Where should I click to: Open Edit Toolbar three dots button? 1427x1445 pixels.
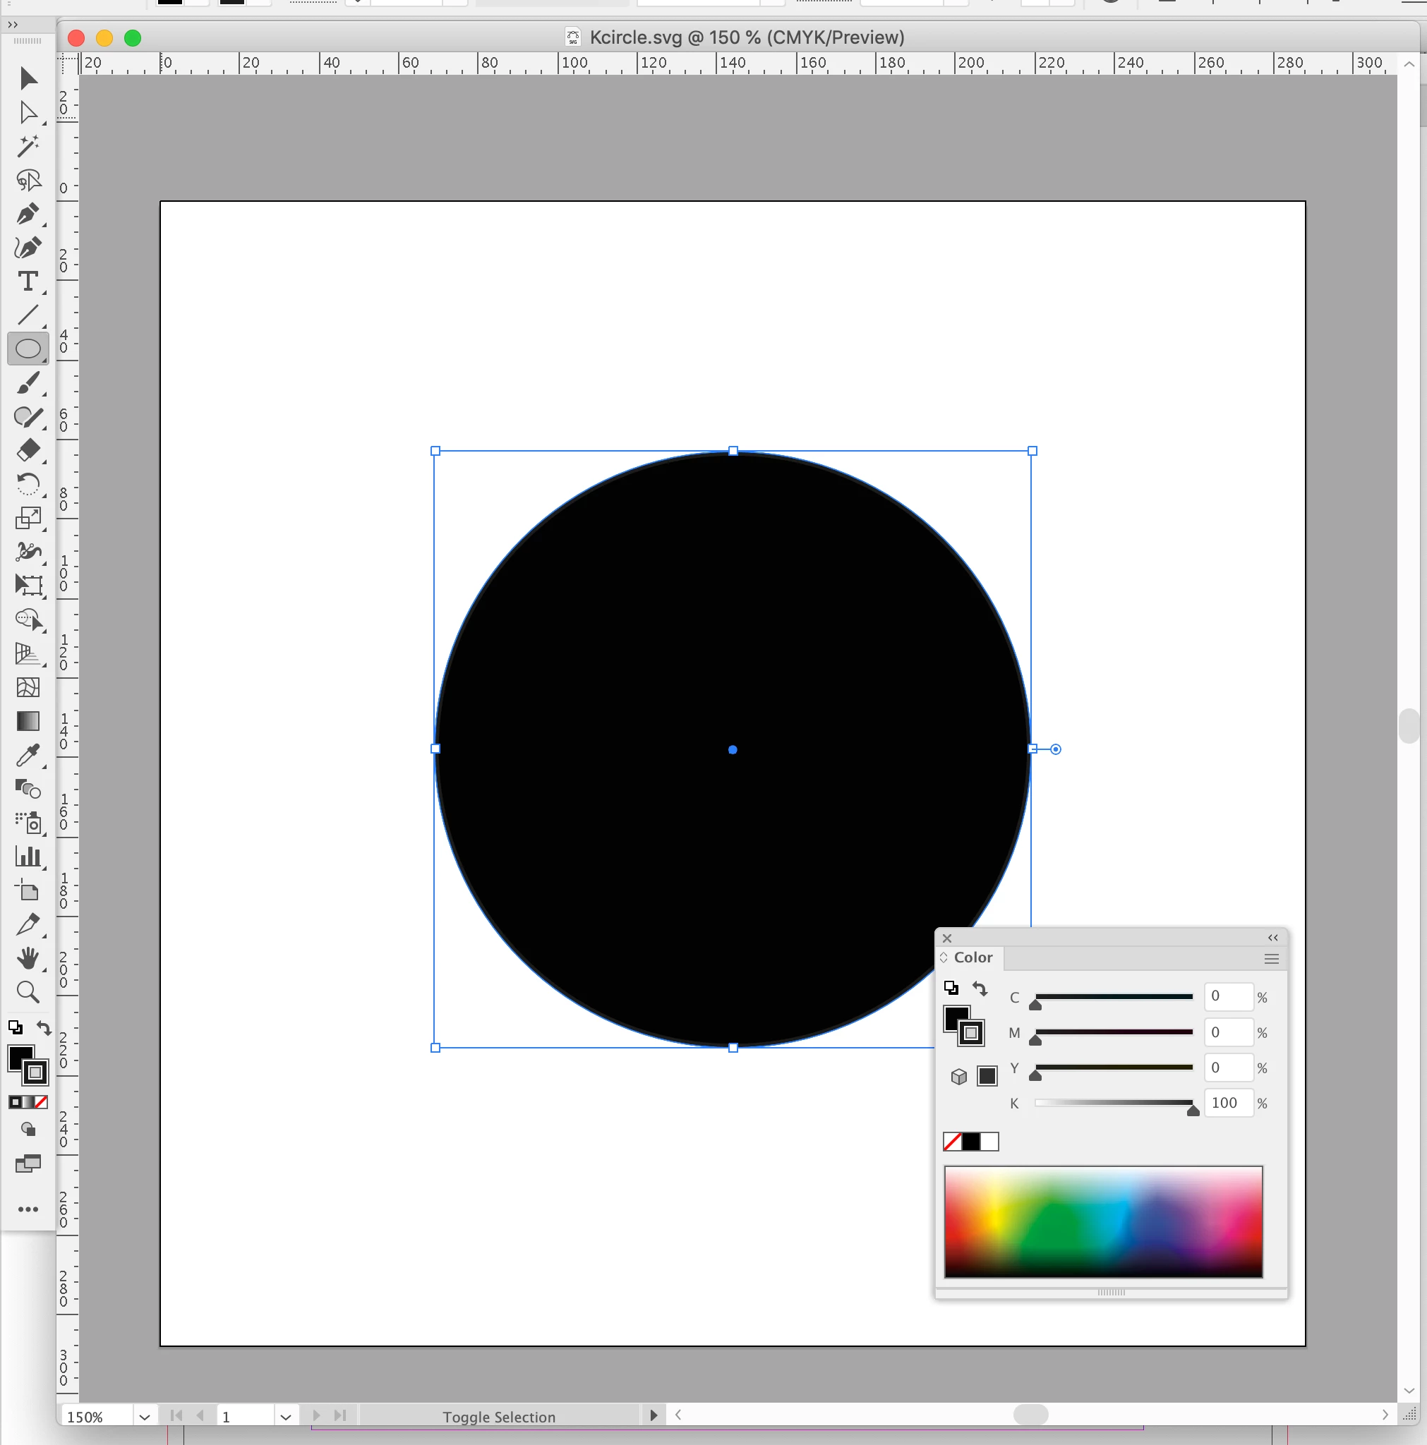point(28,1209)
